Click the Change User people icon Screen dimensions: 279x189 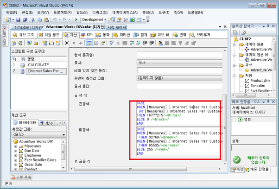click(x=160, y=43)
